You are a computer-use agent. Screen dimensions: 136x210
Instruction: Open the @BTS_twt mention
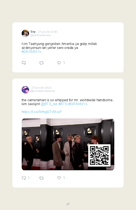(x=49, y=104)
